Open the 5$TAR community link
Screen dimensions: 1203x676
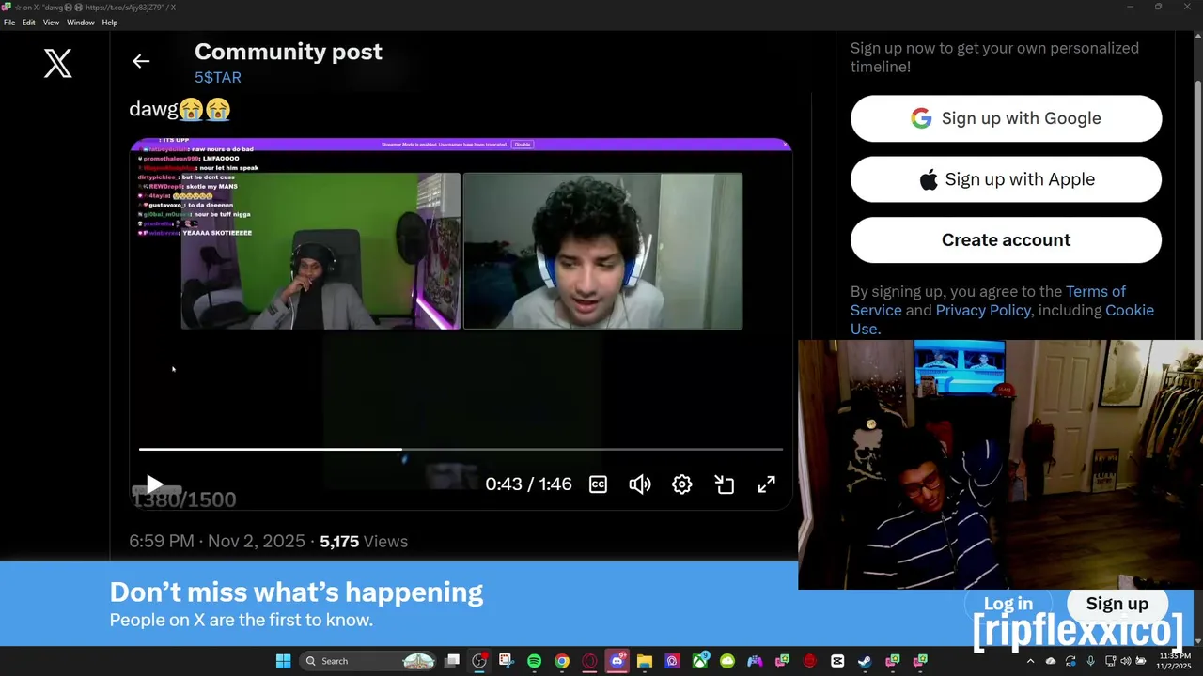tap(218, 78)
